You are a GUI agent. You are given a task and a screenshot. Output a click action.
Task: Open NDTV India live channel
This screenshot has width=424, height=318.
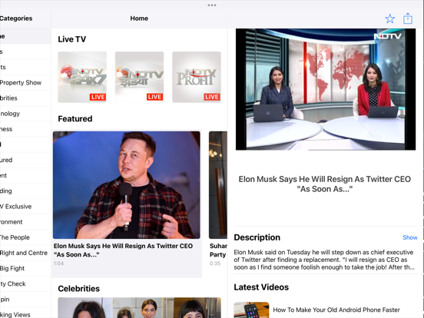coord(139,77)
